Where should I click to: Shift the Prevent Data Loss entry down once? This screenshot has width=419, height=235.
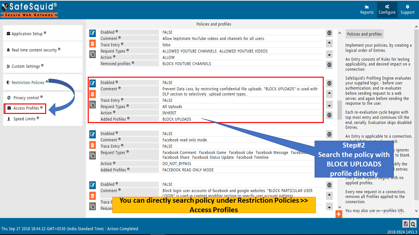(329, 105)
